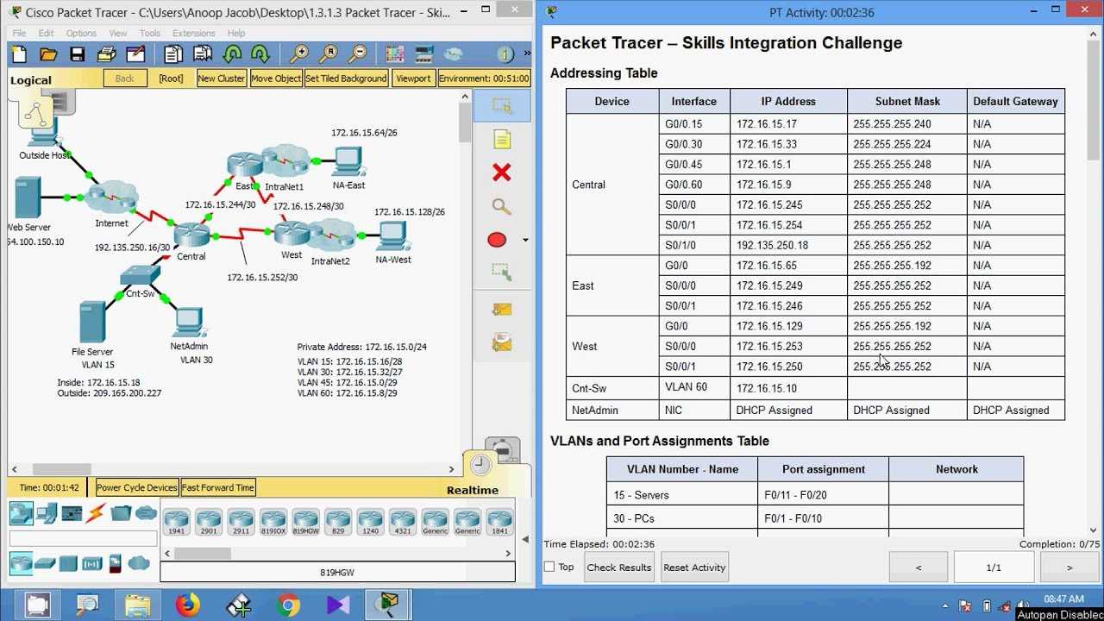This screenshot has width=1104, height=621.
Task: Click the Redo green arrow icon
Action: [x=260, y=54]
